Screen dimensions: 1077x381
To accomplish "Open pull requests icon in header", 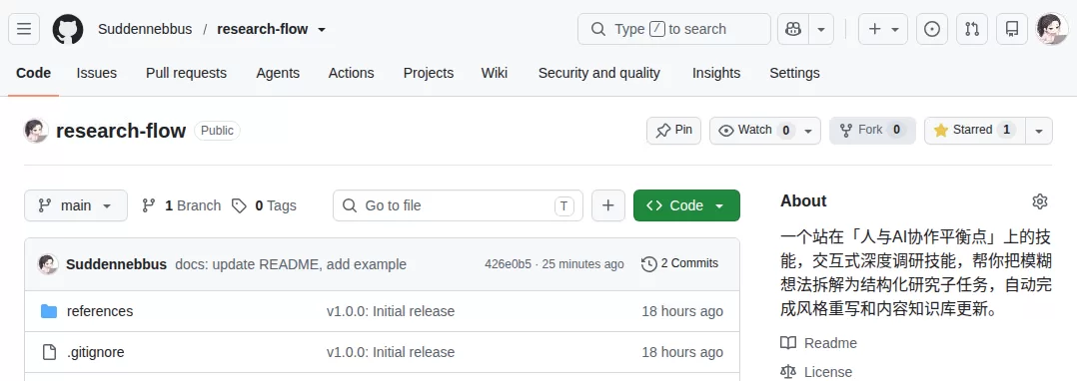I will pyautogui.click(x=972, y=29).
